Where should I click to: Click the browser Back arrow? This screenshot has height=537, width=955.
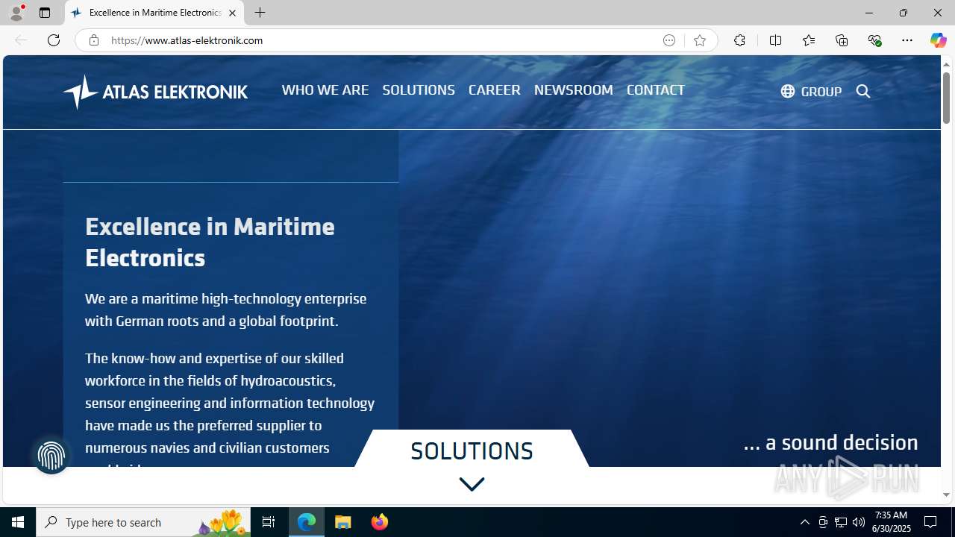[x=21, y=40]
